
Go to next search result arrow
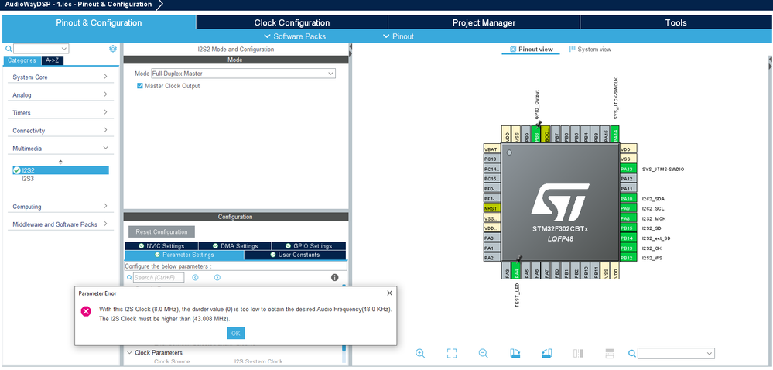tap(217, 278)
